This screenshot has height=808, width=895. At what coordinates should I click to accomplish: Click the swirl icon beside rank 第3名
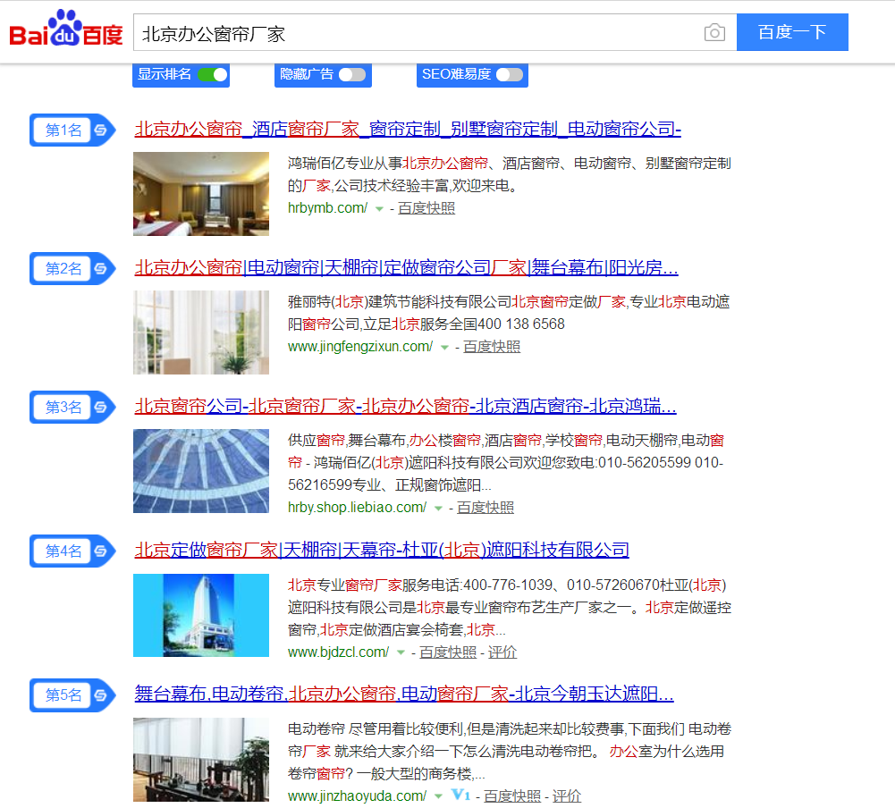100,407
